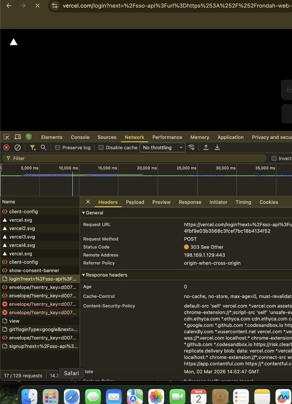
Task: Open Photos from the dock
Action: point(156,396)
